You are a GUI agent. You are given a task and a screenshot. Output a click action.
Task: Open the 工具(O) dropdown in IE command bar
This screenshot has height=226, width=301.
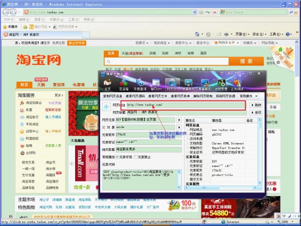[276, 34]
